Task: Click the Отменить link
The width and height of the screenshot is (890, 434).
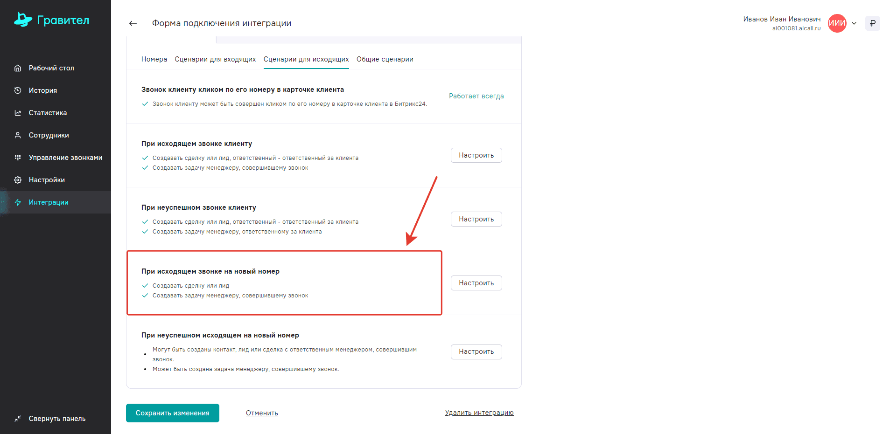Action: click(x=262, y=413)
